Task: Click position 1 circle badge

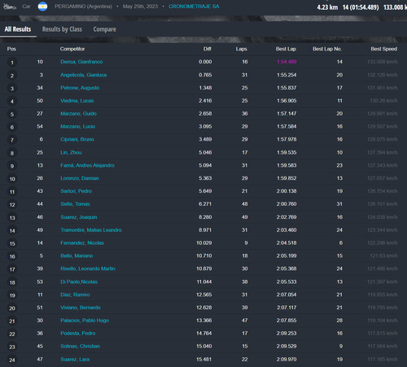Action: (12, 63)
